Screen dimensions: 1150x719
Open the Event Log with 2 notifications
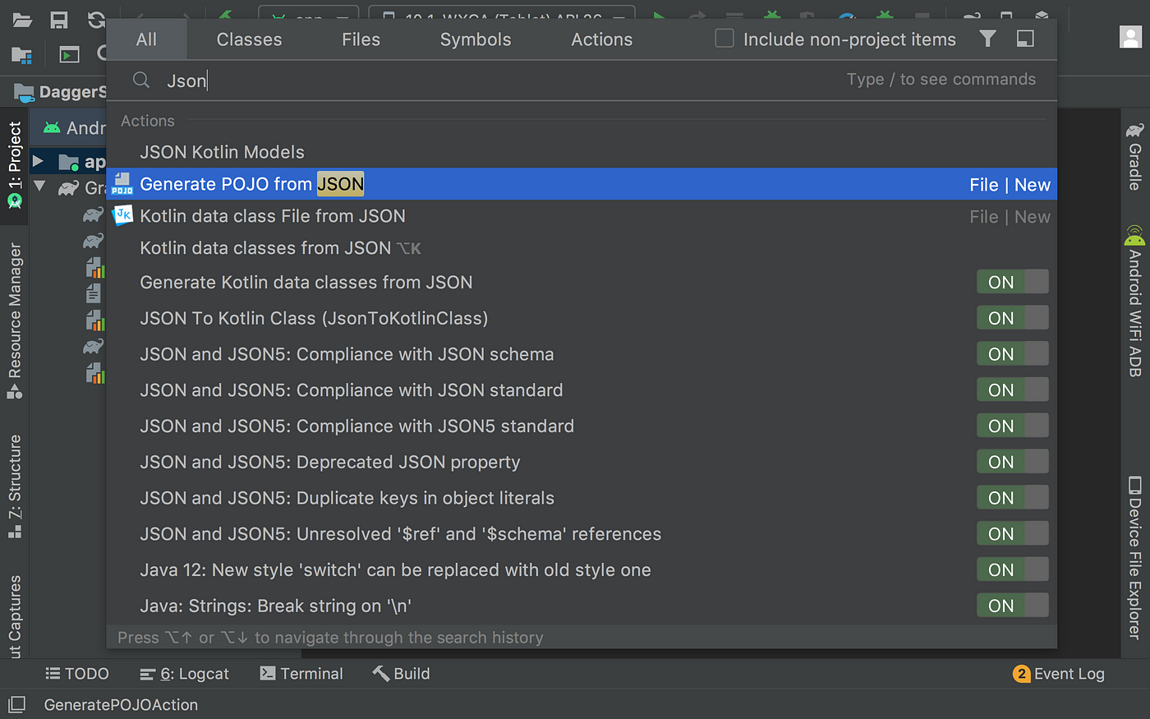point(1059,674)
